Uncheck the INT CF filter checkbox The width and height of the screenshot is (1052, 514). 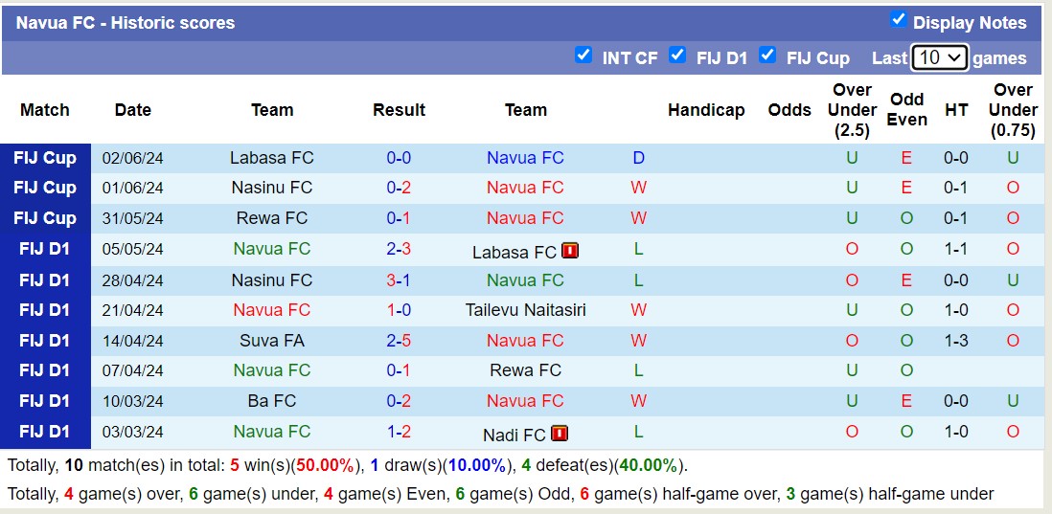pyautogui.click(x=583, y=56)
